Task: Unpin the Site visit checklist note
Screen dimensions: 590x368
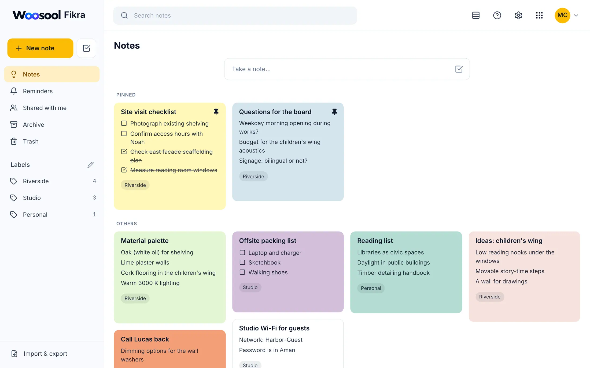Action: pyautogui.click(x=216, y=112)
